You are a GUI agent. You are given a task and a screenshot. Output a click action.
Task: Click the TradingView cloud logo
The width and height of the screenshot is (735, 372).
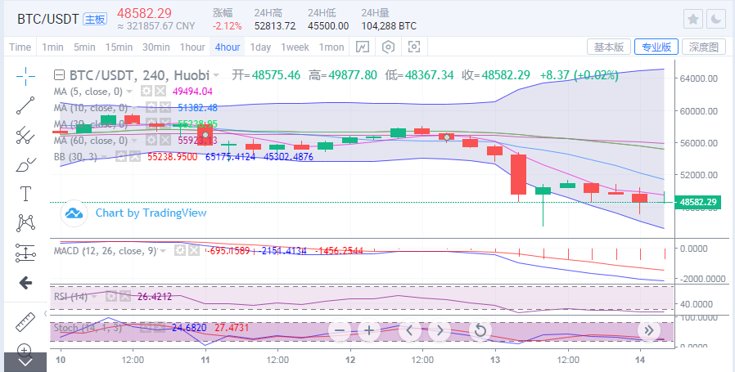[74, 213]
